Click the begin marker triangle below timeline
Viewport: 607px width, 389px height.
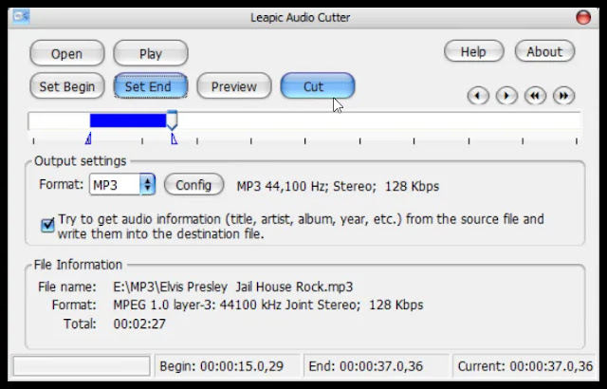pyautogui.click(x=88, y=139)
